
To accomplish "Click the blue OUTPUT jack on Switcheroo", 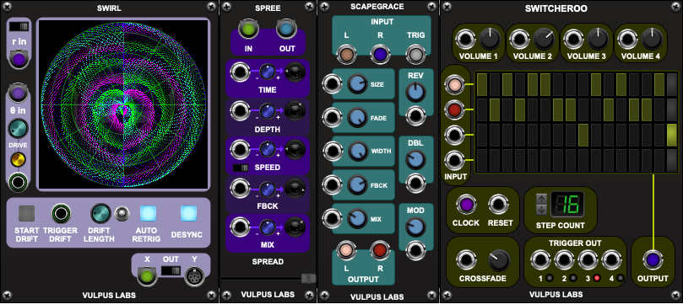I will (653, 260).
